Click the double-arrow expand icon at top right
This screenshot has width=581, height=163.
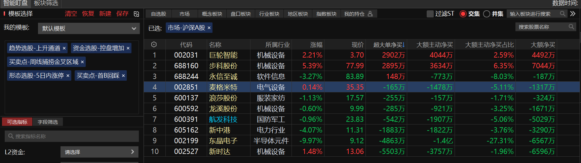coord(573,14)
